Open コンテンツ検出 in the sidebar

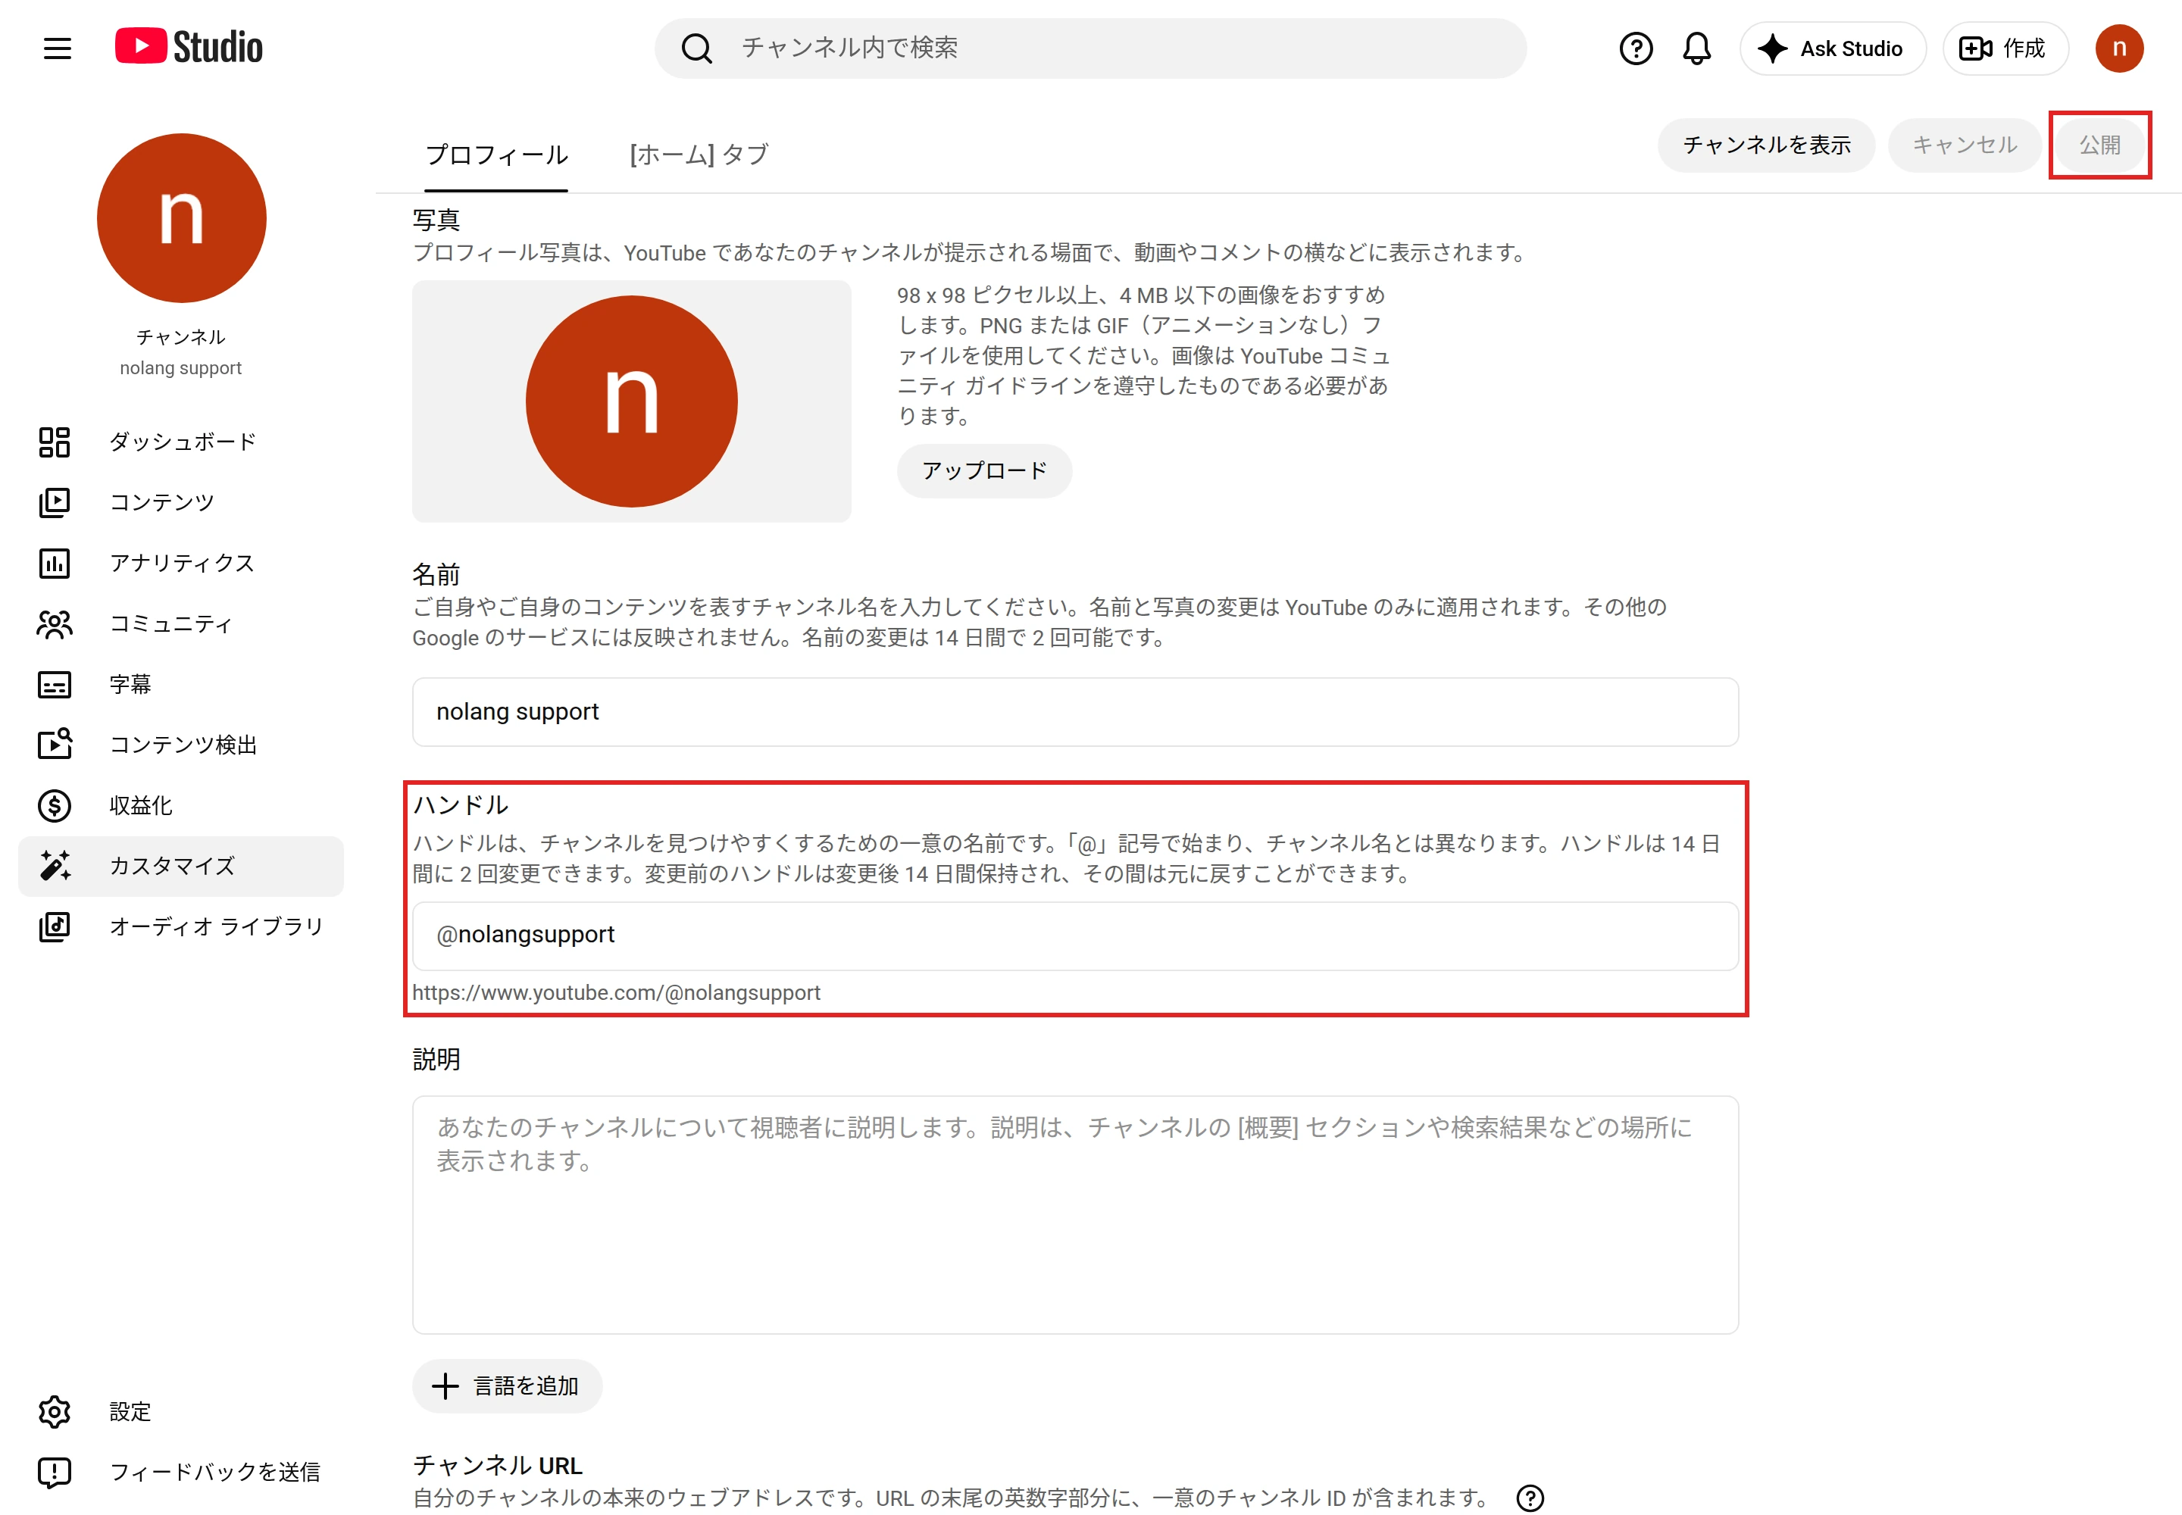coord(180,745)
